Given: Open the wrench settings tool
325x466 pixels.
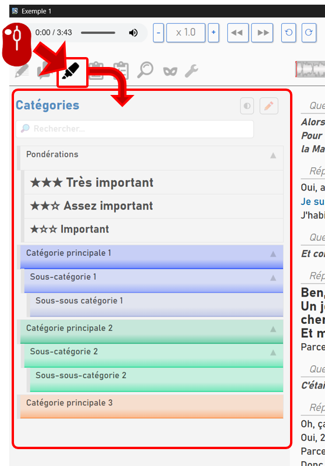Looking at the screenshot, I should point(191,71).
